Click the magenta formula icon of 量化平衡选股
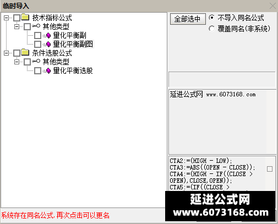The width and height of the screenshot is (278, 224). click(x=48, y=71)
